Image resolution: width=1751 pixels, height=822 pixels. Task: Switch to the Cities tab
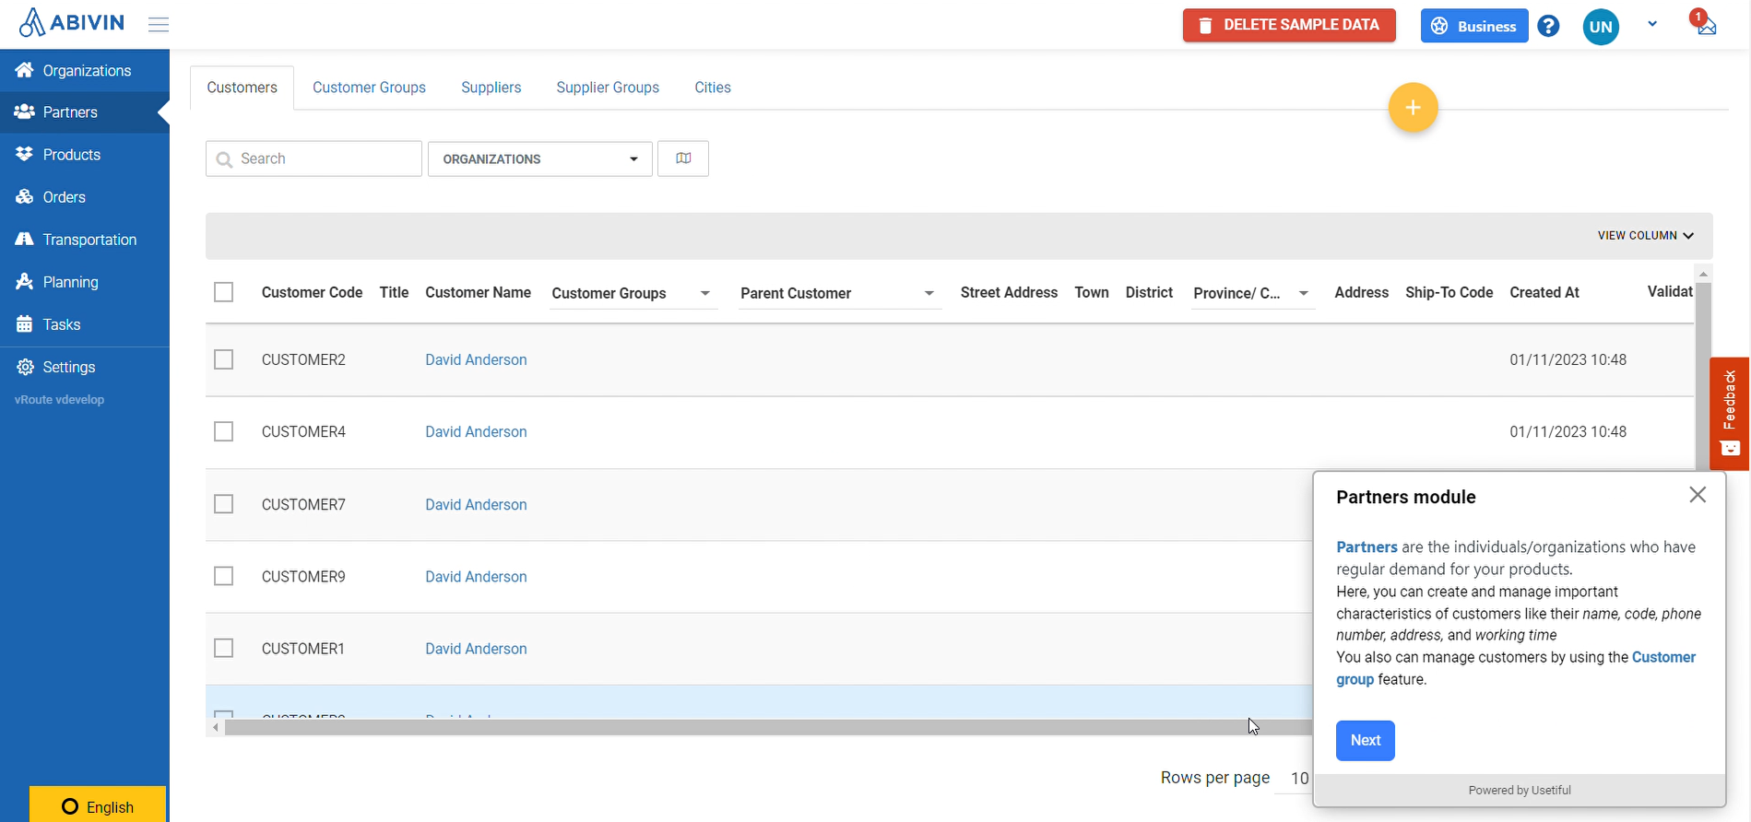tap(713, 88)
